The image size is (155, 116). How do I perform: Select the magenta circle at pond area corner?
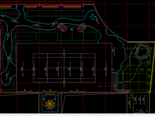(128, 48)
